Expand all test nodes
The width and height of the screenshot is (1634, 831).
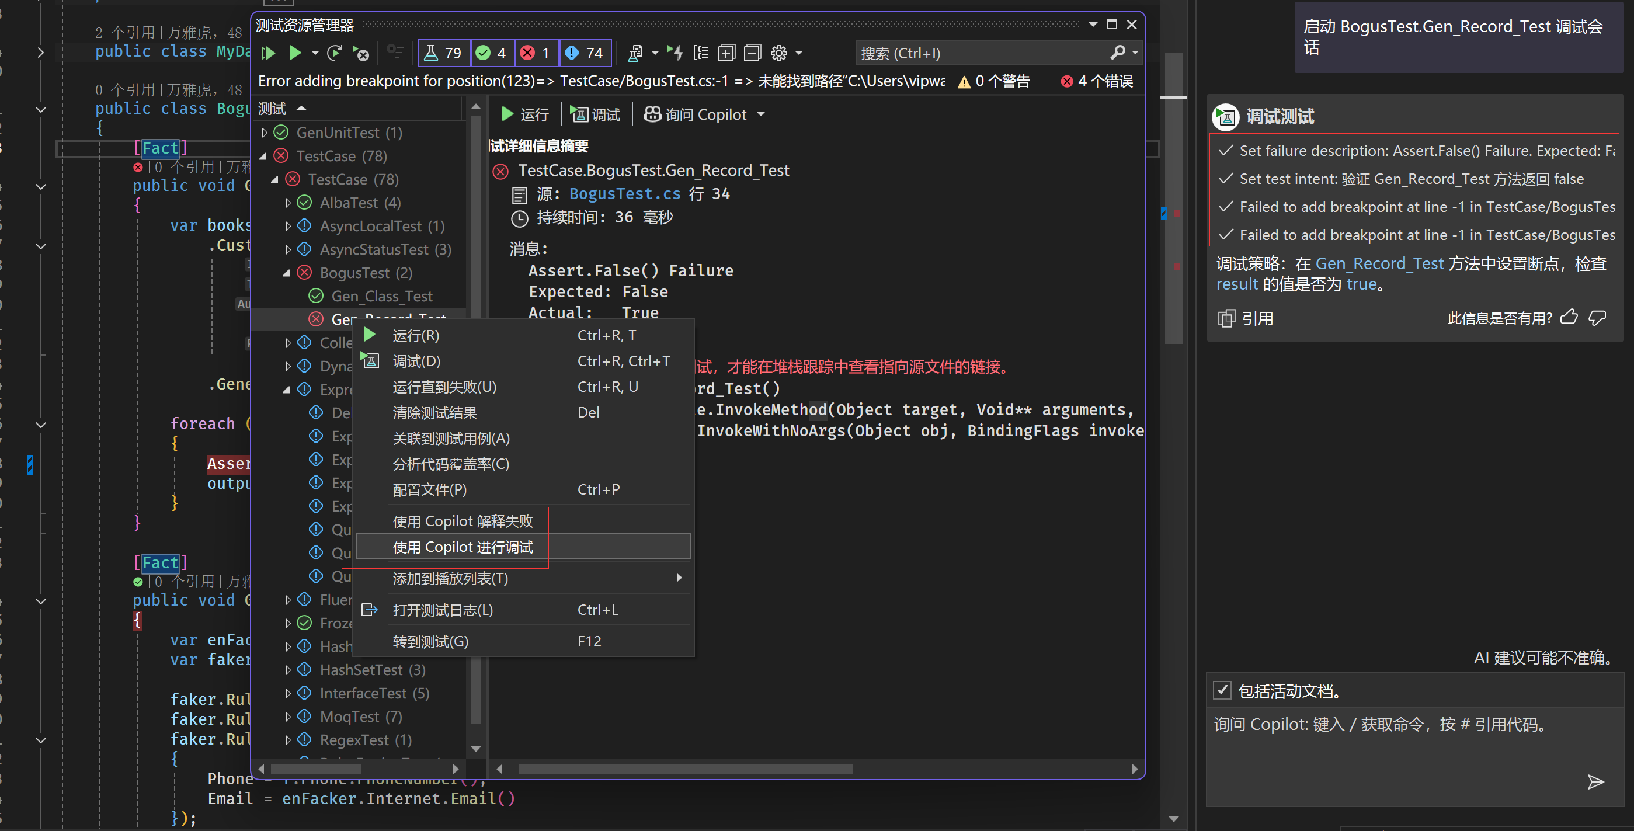click(x=726, y=53)
